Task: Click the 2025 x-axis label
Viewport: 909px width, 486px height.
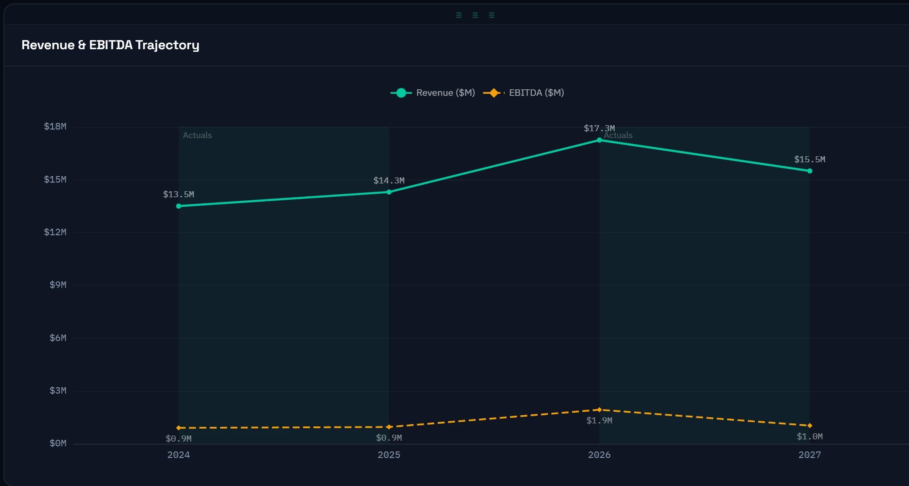Action: (x=389, y=455)
